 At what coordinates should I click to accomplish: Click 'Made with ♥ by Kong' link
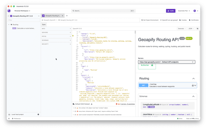click(x=193, y=119)
